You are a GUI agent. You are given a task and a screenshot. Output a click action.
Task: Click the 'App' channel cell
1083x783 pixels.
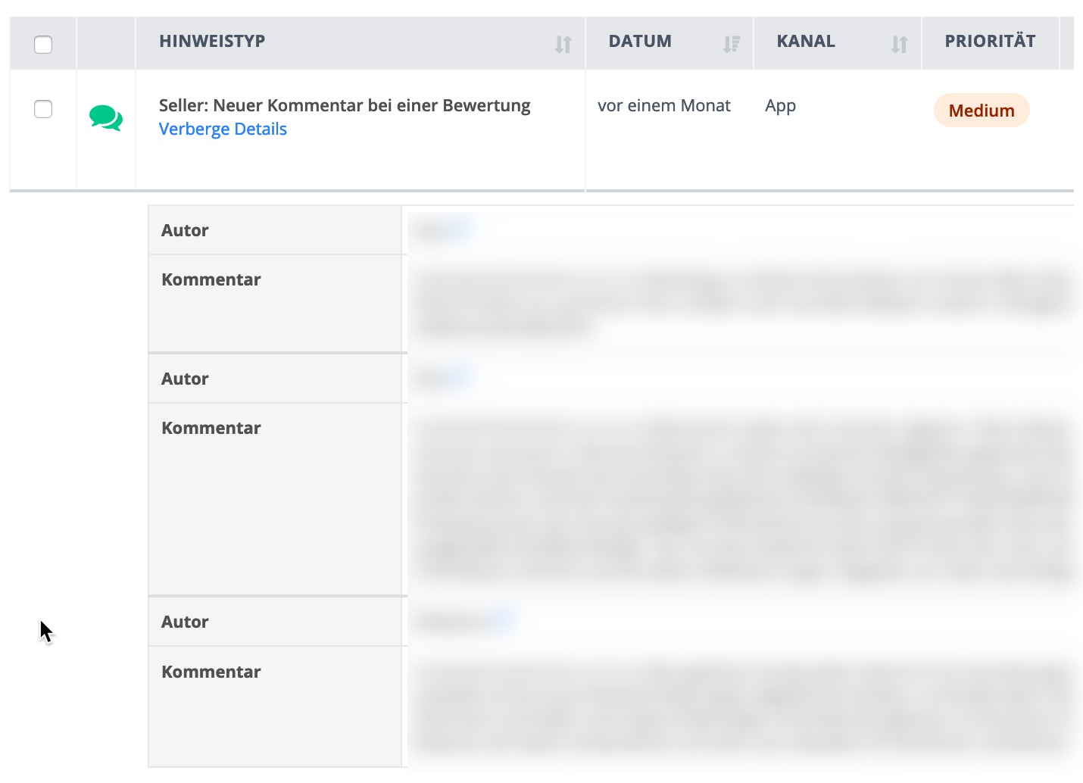[x=780, y=106]
